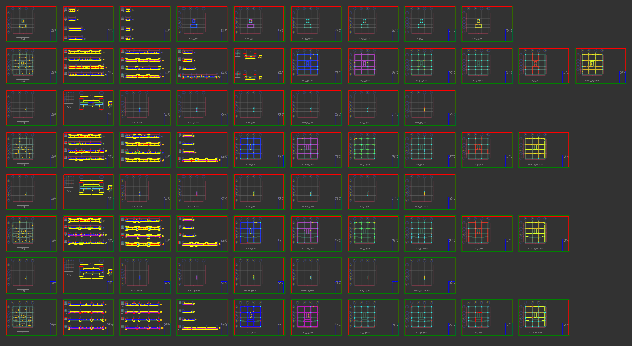Open the magenta framing plan in the fourth row
632x346 pixels.
point(316,149)
